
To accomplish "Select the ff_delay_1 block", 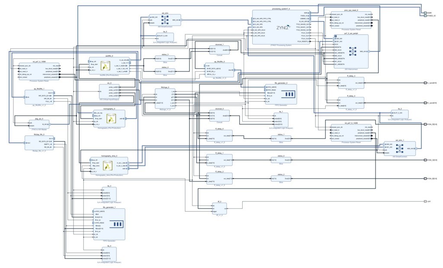I will [x=219, y=160].
